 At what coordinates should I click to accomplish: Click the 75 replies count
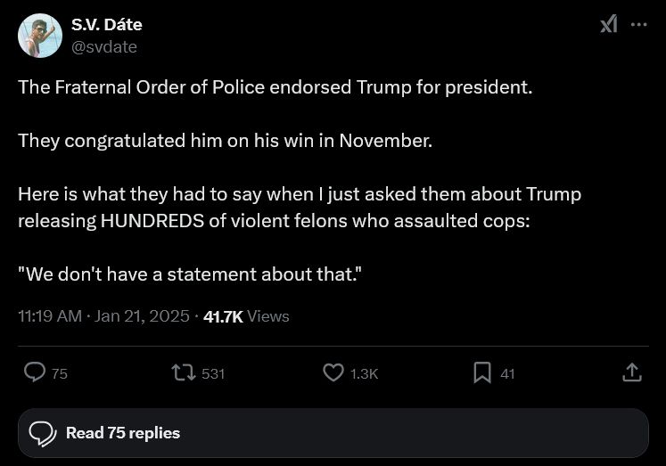click(x=60, y=374)
